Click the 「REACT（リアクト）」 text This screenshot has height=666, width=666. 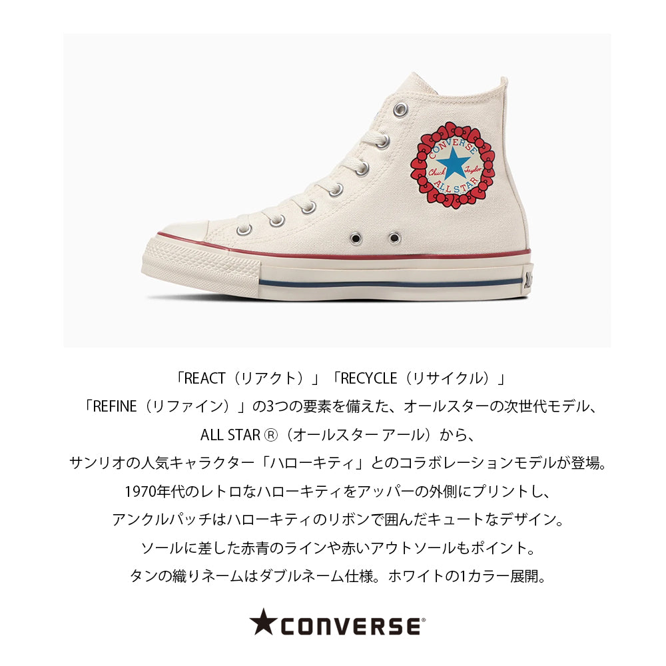(x=248, y=378)
